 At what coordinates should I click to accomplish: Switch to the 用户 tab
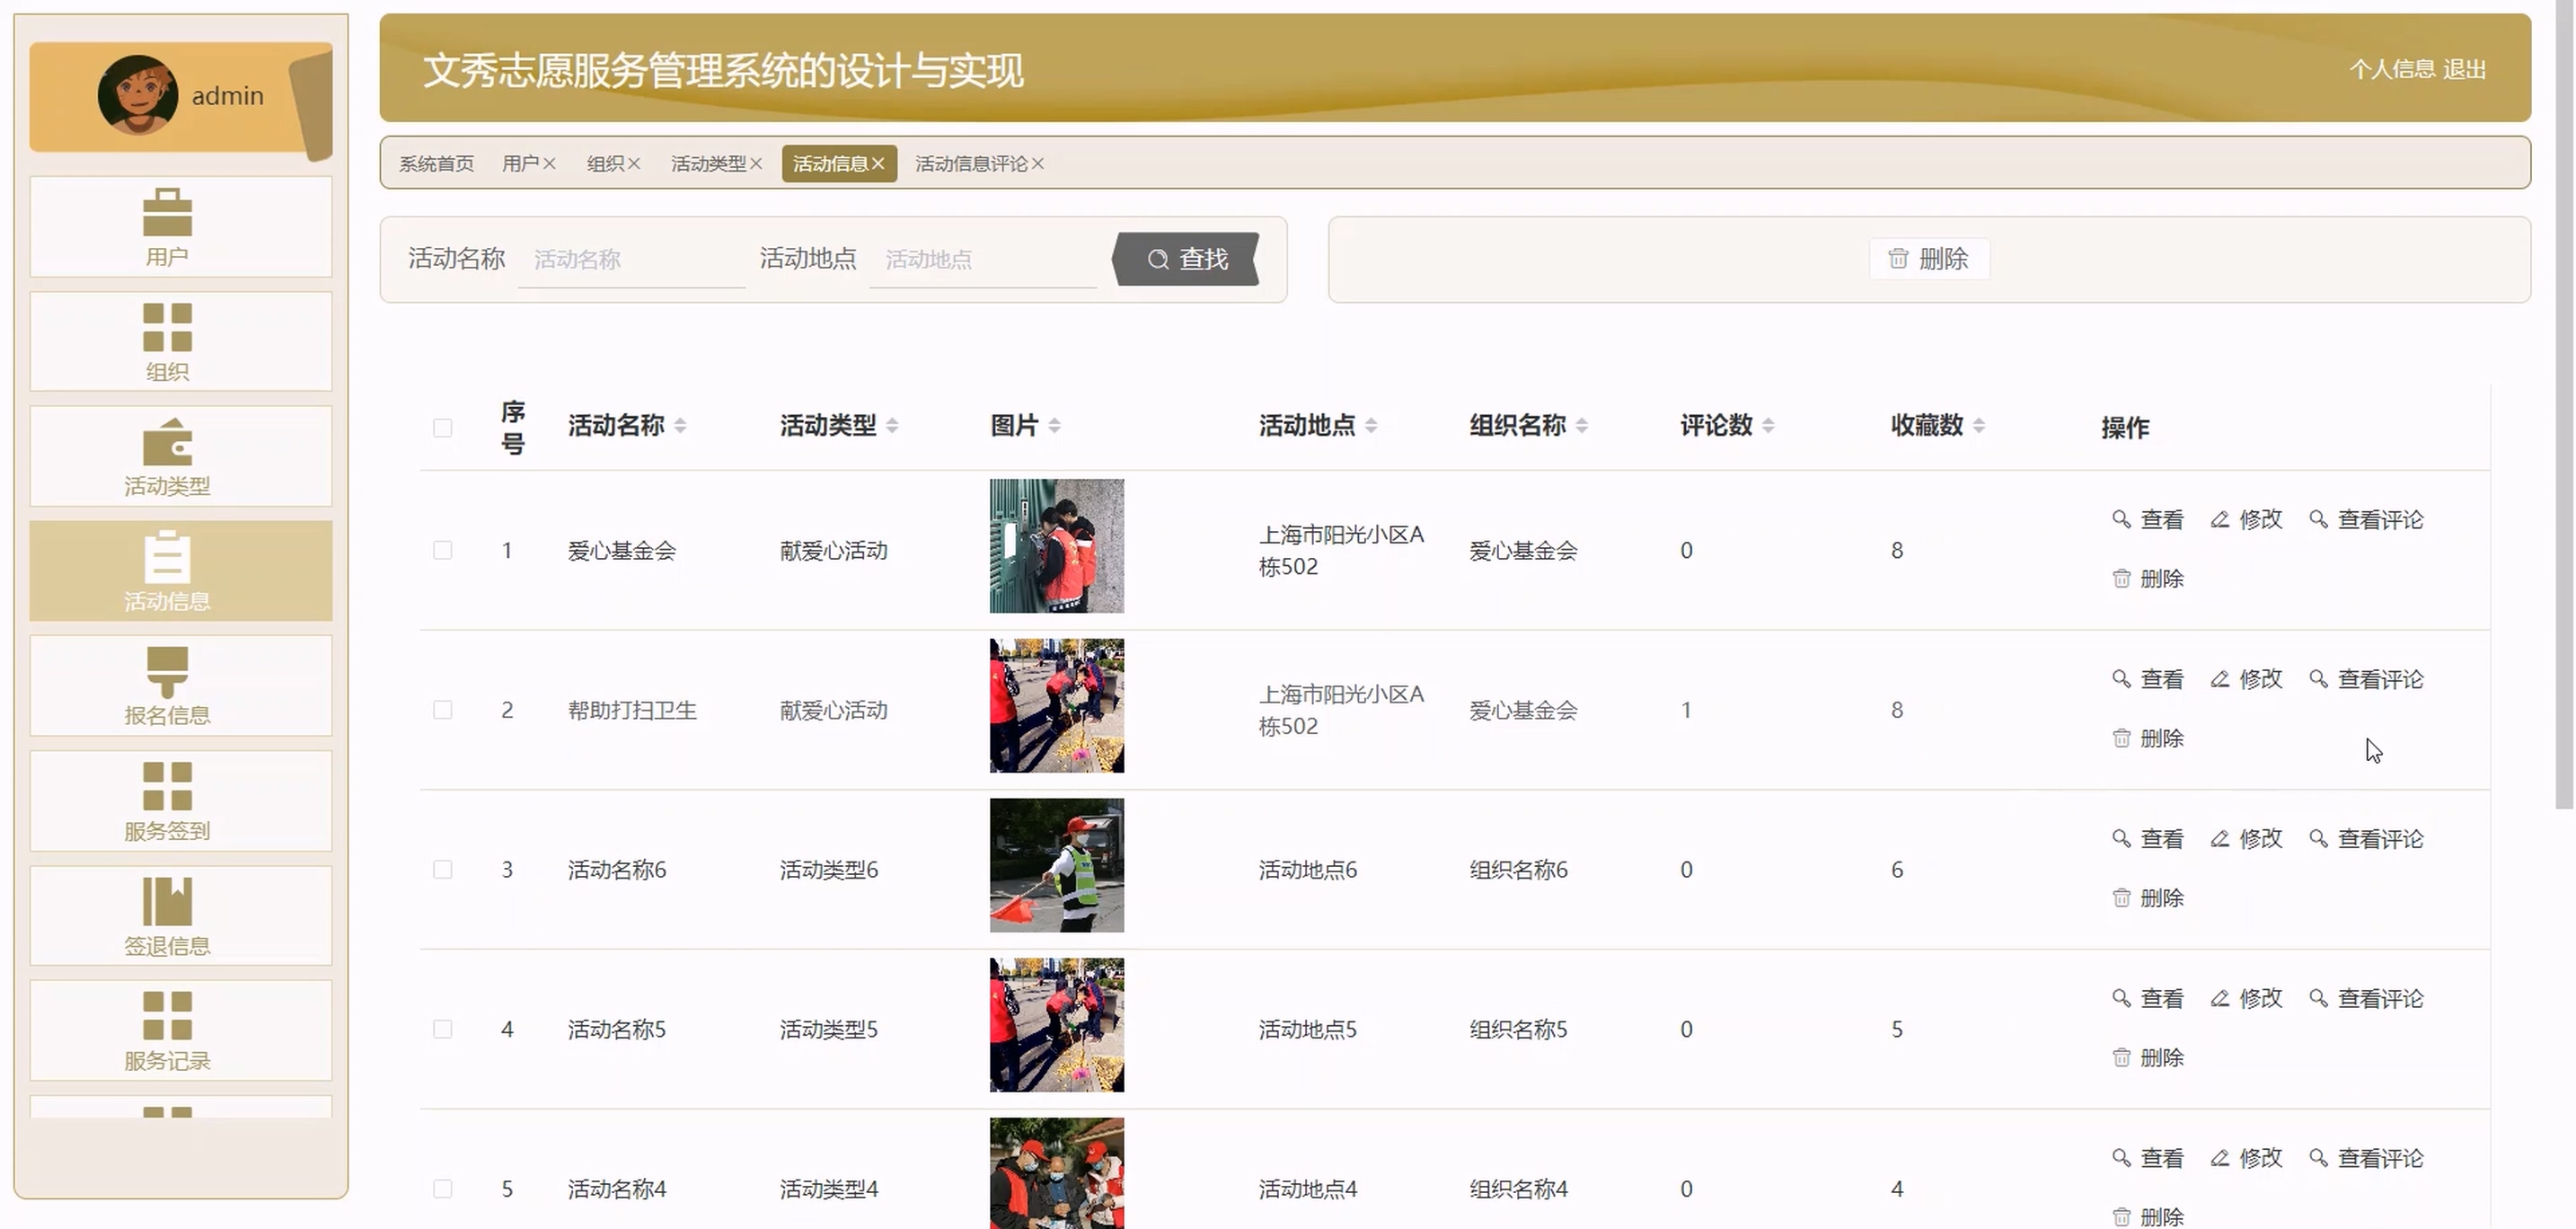520,164
